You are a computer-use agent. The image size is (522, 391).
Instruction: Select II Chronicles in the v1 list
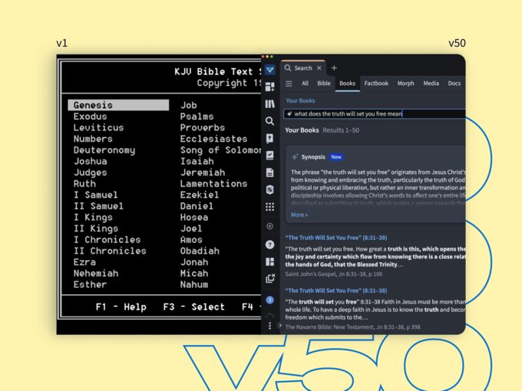click(110, 251)
